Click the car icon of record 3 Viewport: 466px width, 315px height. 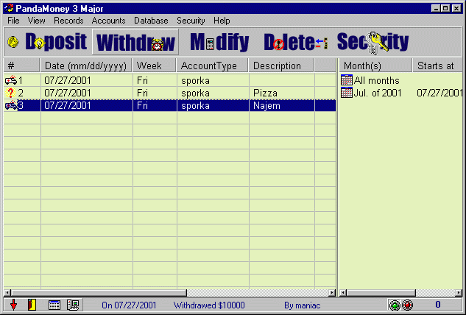[x=11, y=105]
